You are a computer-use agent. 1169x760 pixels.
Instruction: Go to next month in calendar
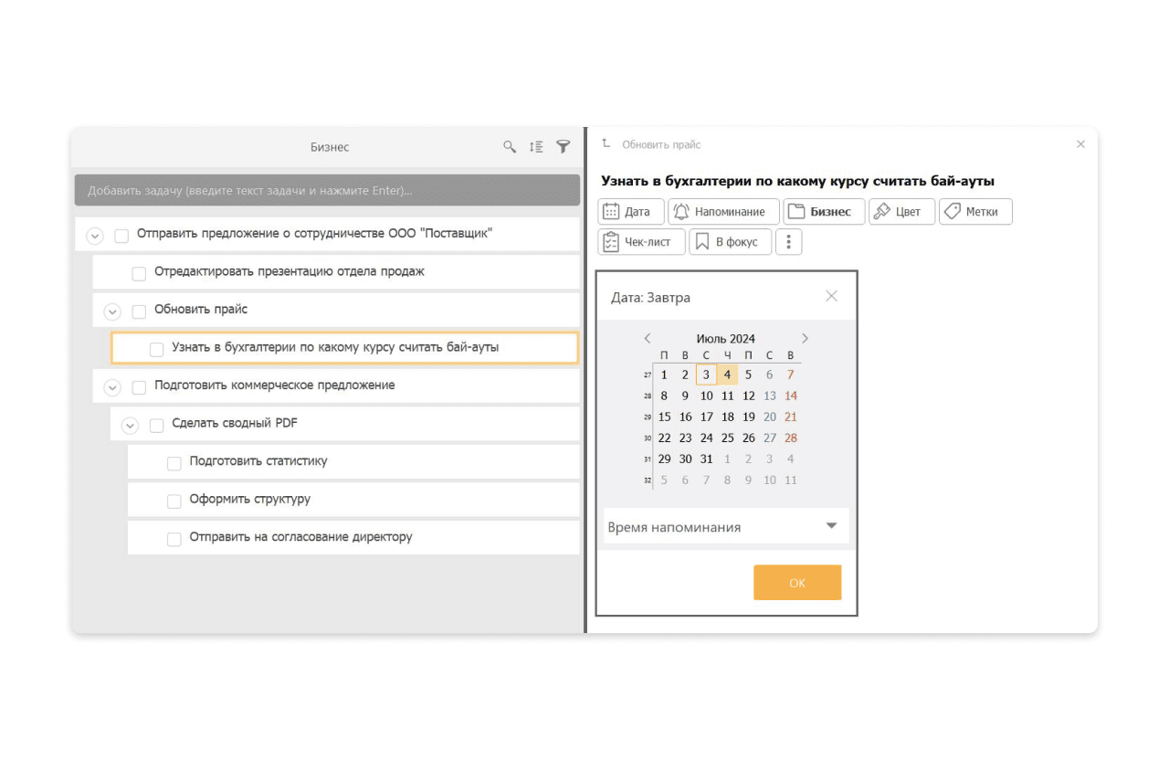tap(805, 338)
